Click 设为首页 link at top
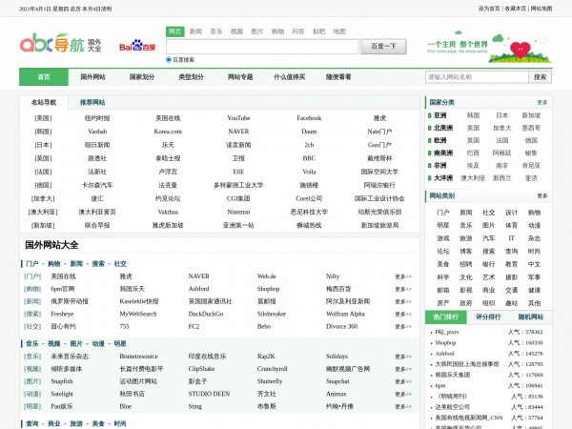Screen dimensions: 572x429 point(489,9)
